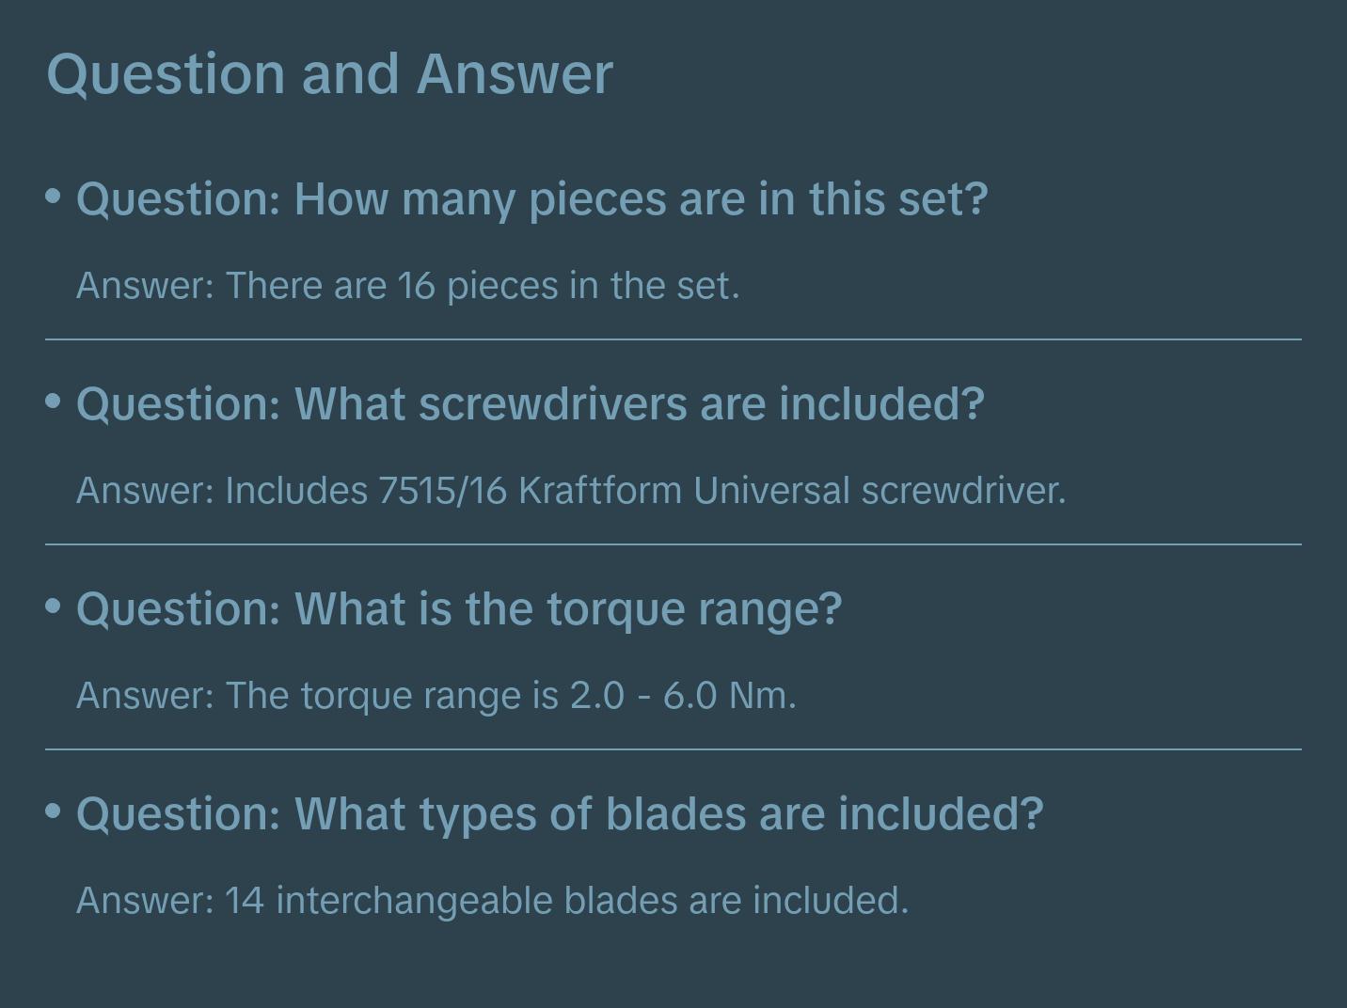Click the question "What is the torque range?"
The height and width of the screenshot is (1008, 1347).
459,609
